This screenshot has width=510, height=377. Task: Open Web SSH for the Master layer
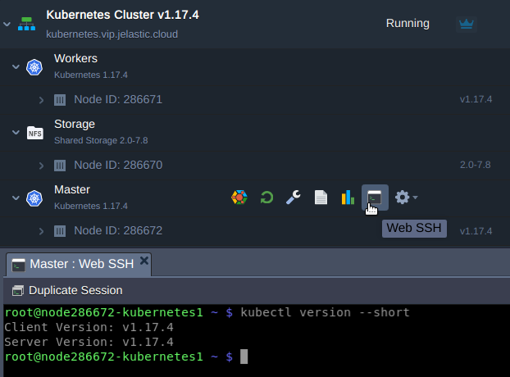tap(375, 198)
